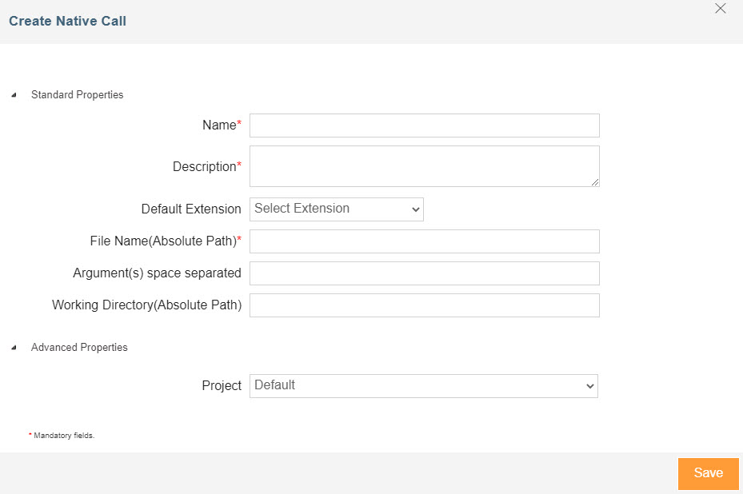Click the Default Extension label
The width and height of the screenshot is (743, 494).
191,209
